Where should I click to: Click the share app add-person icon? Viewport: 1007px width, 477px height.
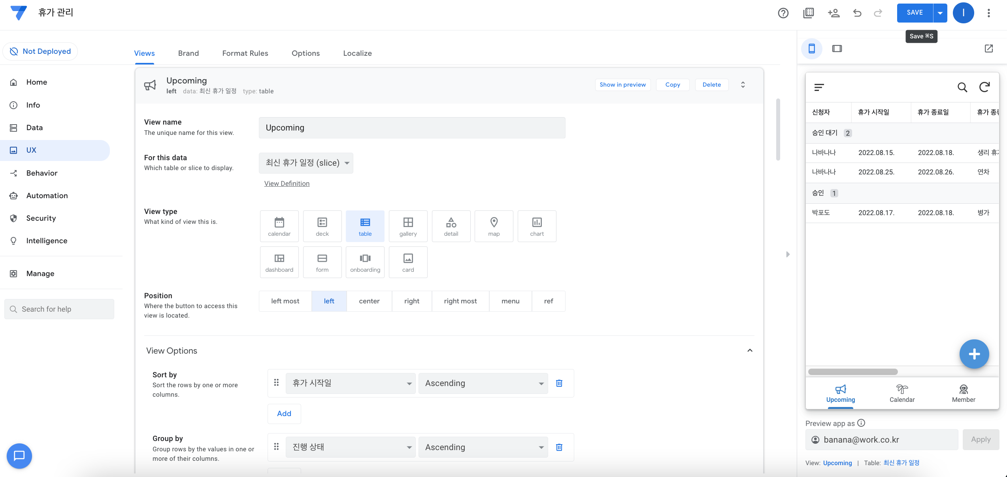pos(834,13)
